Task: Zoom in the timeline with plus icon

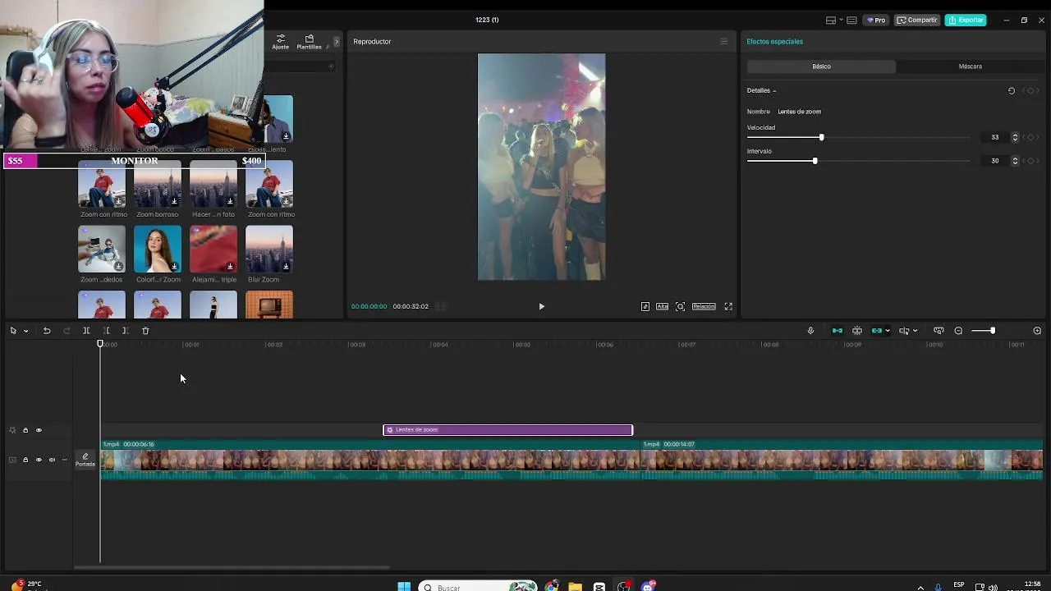Action: (1037, 331)
